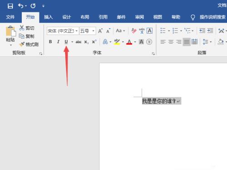The width and height of the screenshot is (227, 170).
Task: Open the font name dropdown
Action: [77, 31]
